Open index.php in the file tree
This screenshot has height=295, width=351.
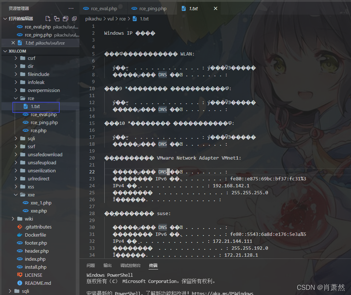pyautogui.click(x=35, y=259)
